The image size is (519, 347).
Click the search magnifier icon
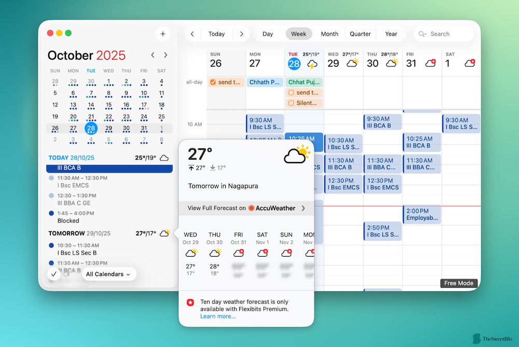(x=422, y=34)
